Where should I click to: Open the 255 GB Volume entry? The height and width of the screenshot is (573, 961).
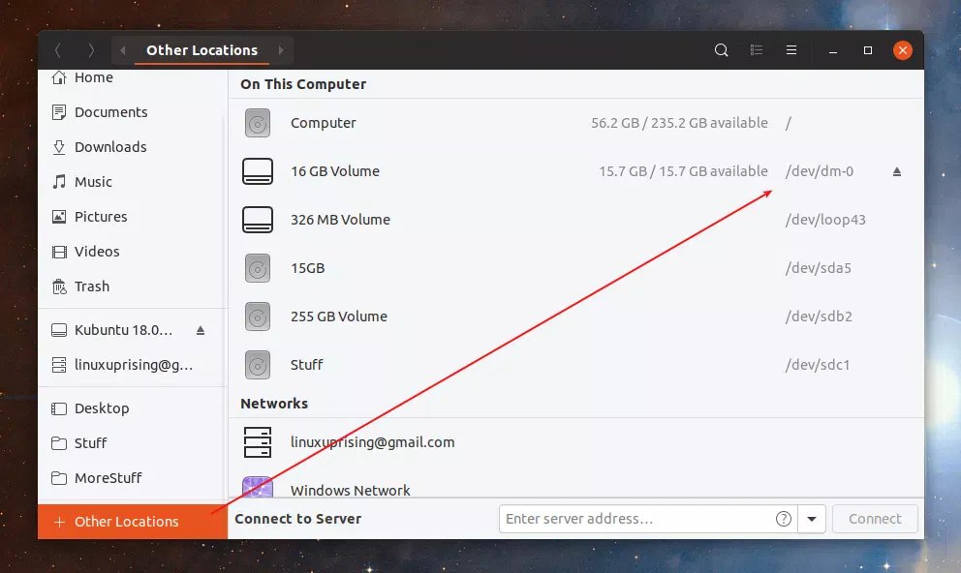click(x=575, y=317)
